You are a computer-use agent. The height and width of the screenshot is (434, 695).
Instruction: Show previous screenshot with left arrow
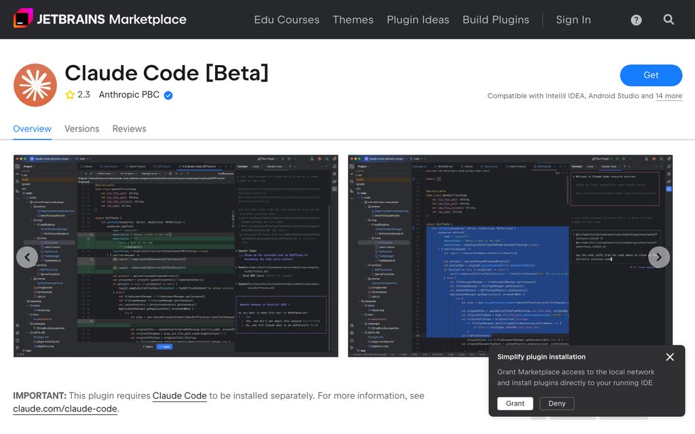pos(27,257)
